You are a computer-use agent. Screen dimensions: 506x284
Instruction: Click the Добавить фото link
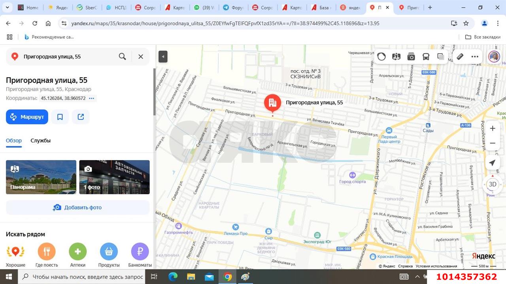click(77, 207)
